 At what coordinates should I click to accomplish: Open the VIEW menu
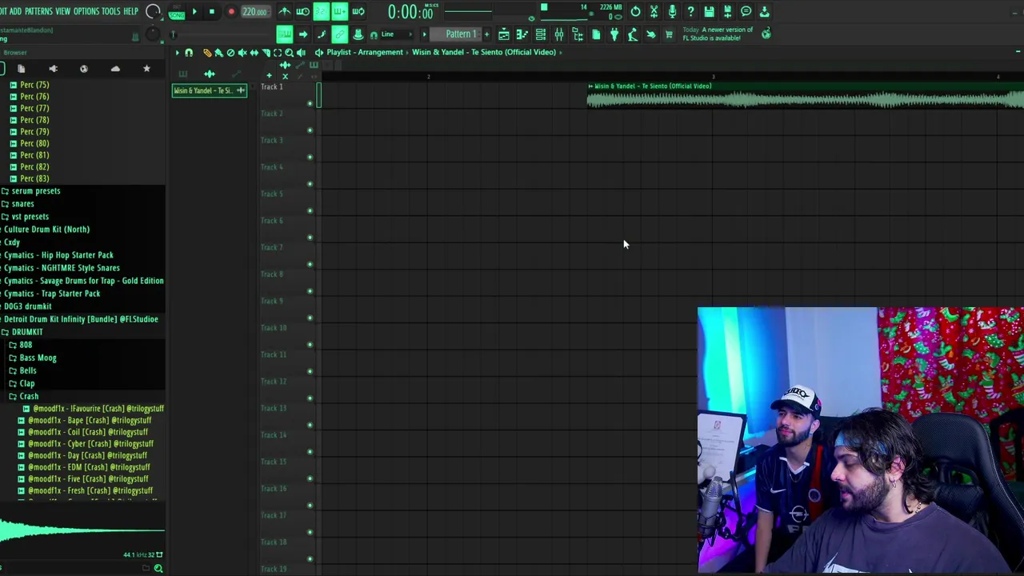click(62, 11)
